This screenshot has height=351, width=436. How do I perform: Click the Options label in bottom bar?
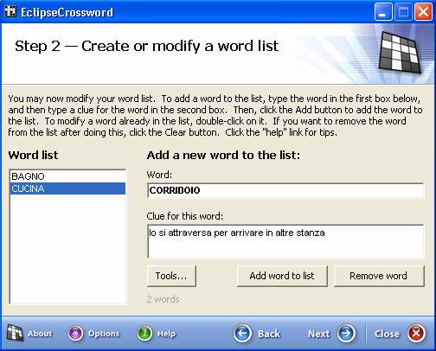pos(104,334)
